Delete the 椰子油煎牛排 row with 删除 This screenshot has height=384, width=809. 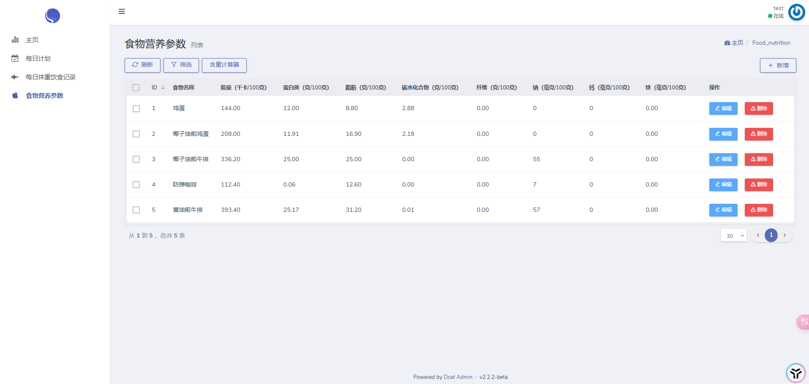[x=759, y=159]
